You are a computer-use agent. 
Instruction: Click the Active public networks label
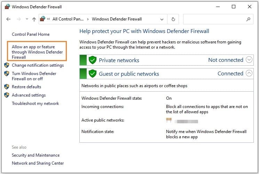[x=103, y=120]
